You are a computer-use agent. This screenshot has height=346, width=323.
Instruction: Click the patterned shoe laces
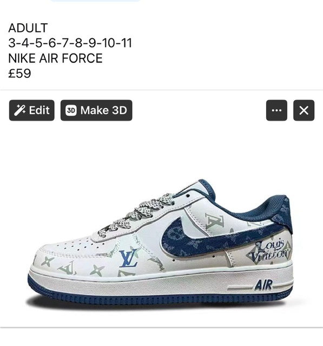coord(135,215)
